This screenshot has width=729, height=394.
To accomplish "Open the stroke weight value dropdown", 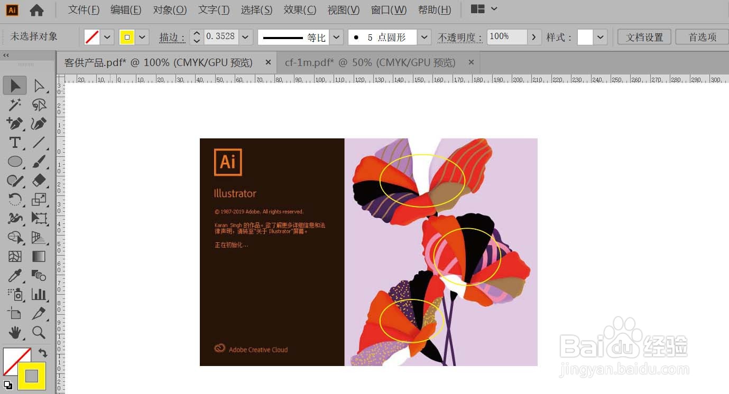I will tap(246, 37).
